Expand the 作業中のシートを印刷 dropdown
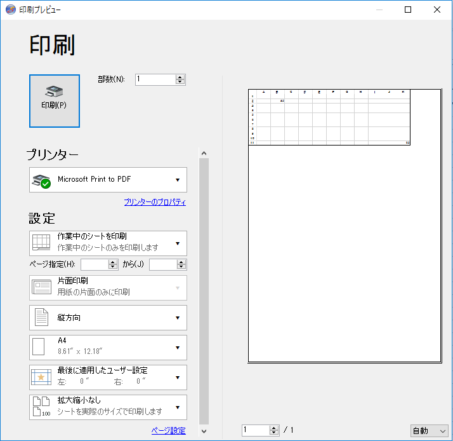Viewport: 453px width, 441px height. click(178, 243)
